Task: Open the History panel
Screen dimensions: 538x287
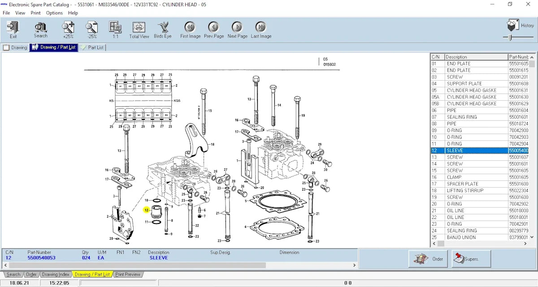Action: click(520, 26)
